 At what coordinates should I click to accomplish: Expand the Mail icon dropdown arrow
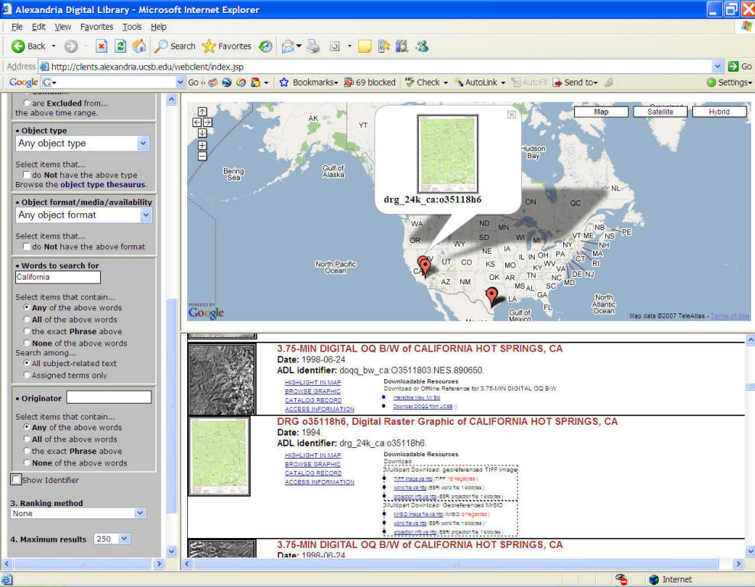click(x=299, y=46)
